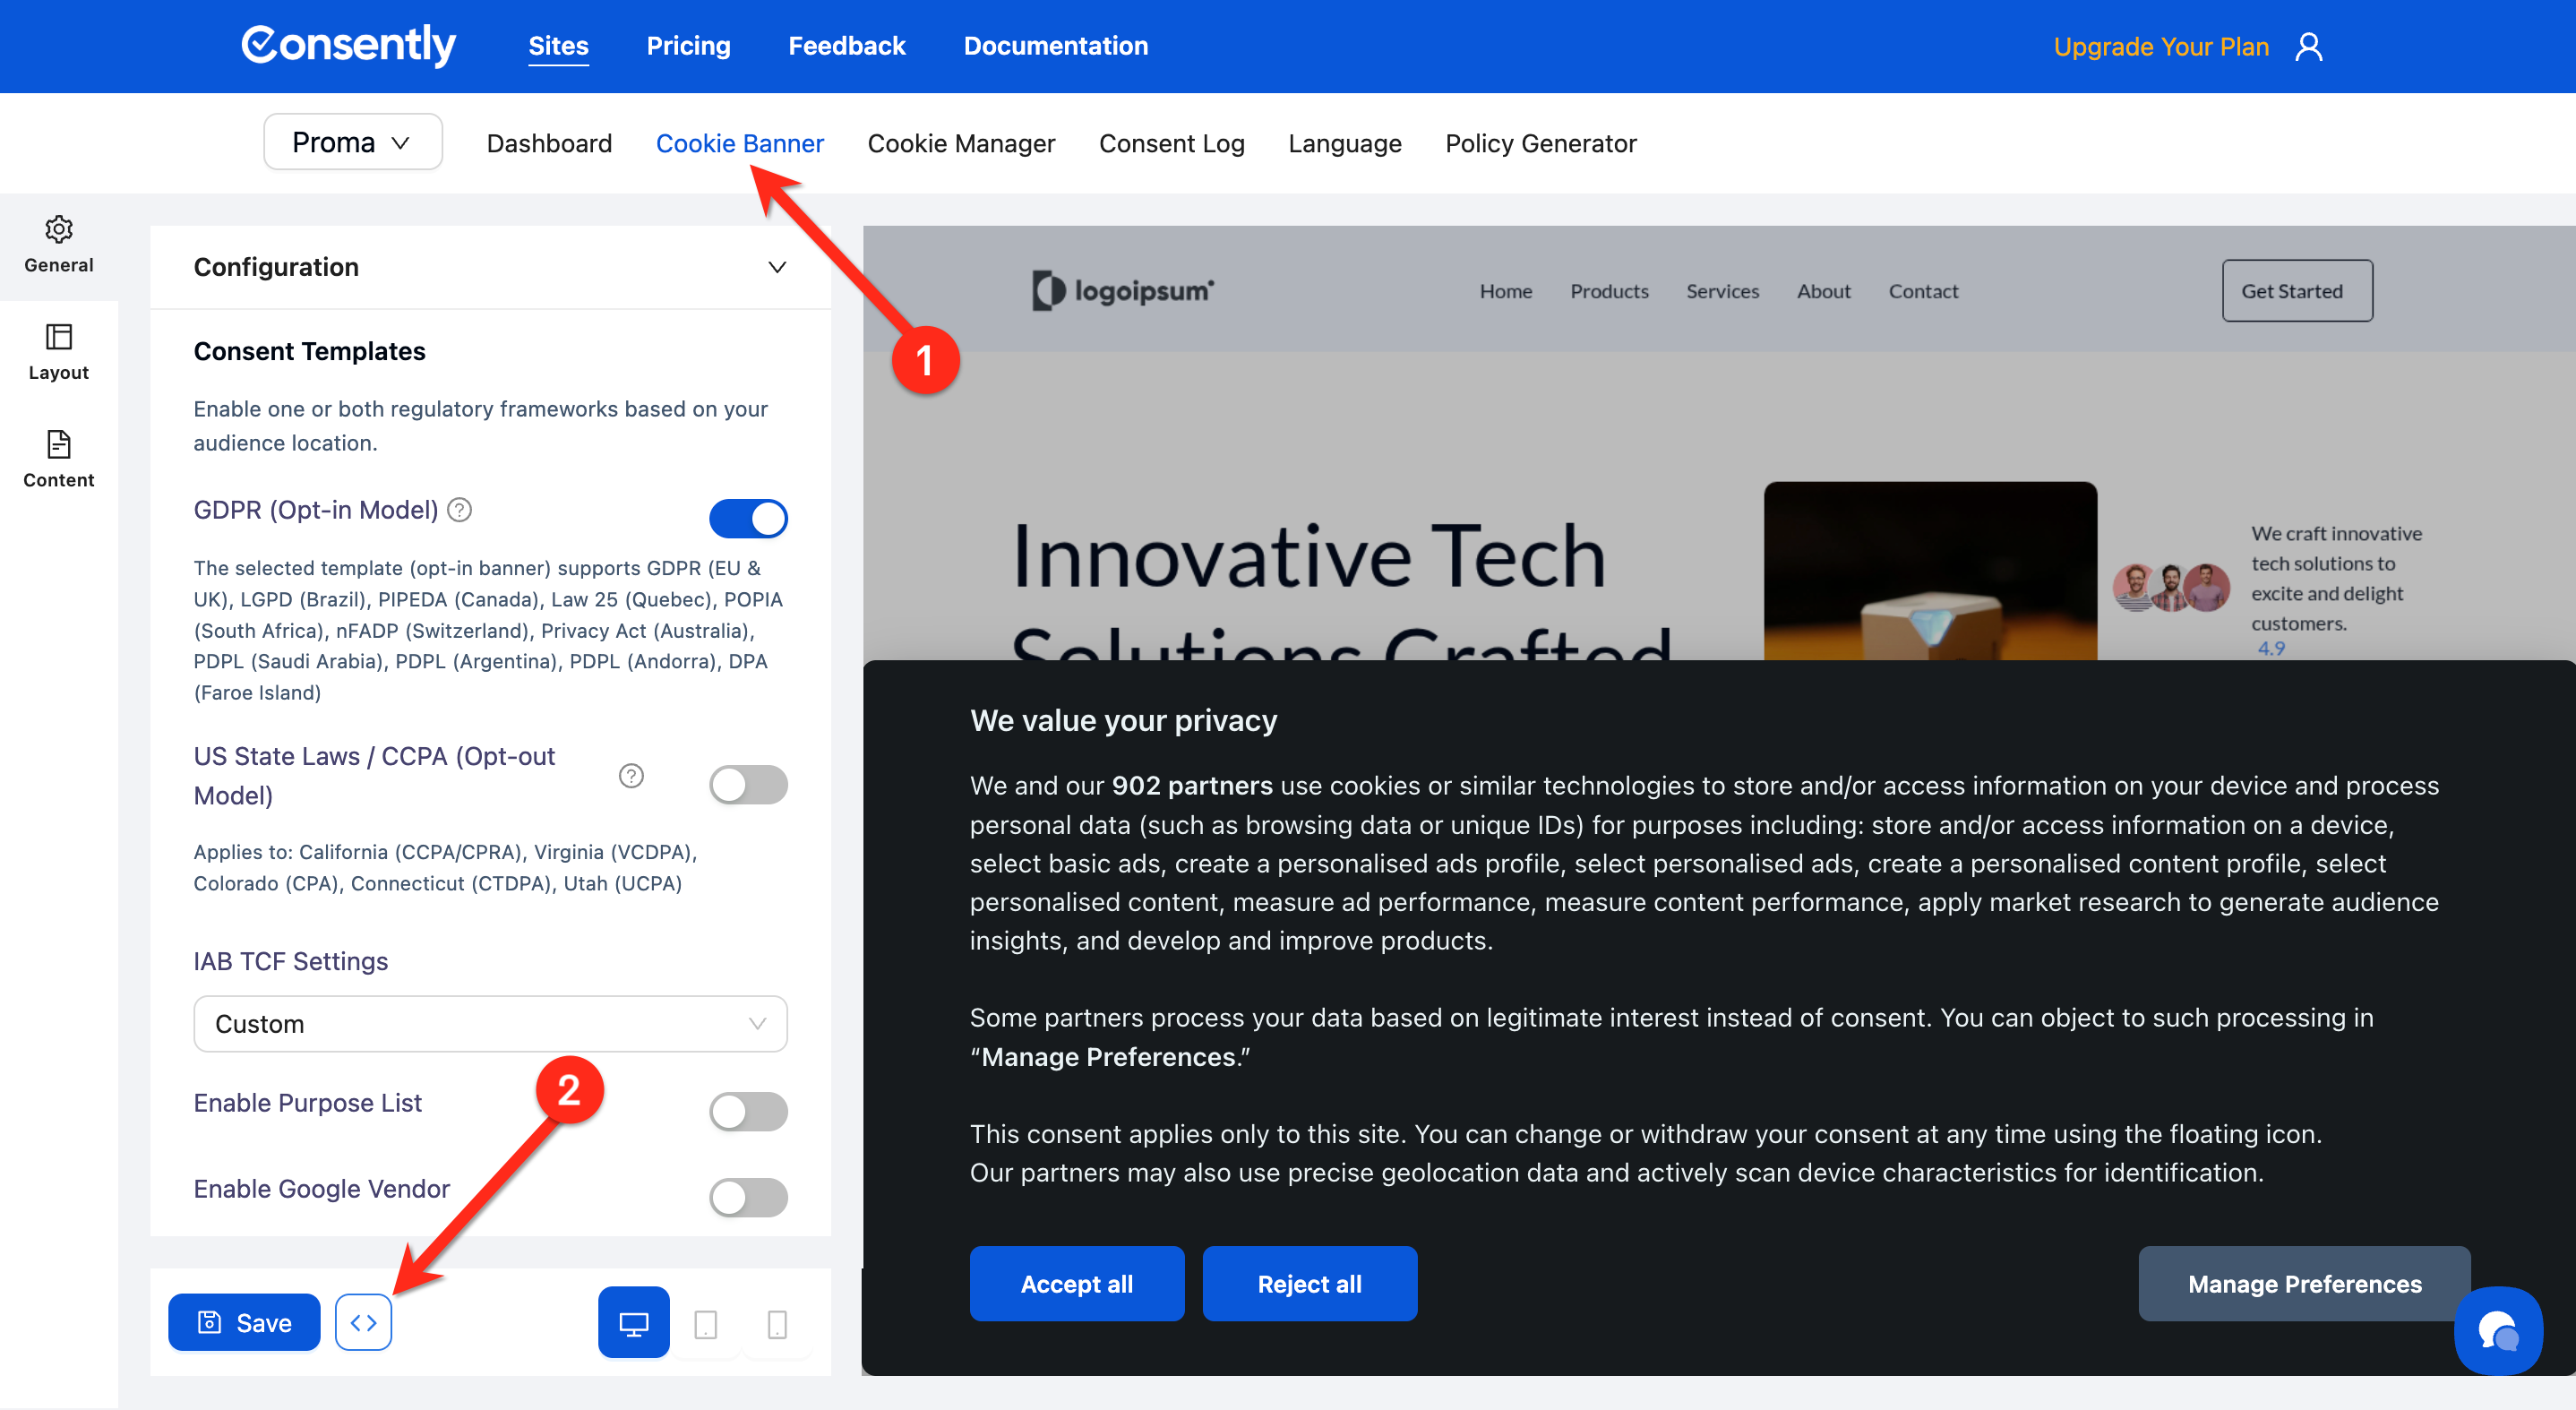The image size is (2576, 1410).
Task: Go to the Cookie Manager tab
Action: click(x=960, y=143)
